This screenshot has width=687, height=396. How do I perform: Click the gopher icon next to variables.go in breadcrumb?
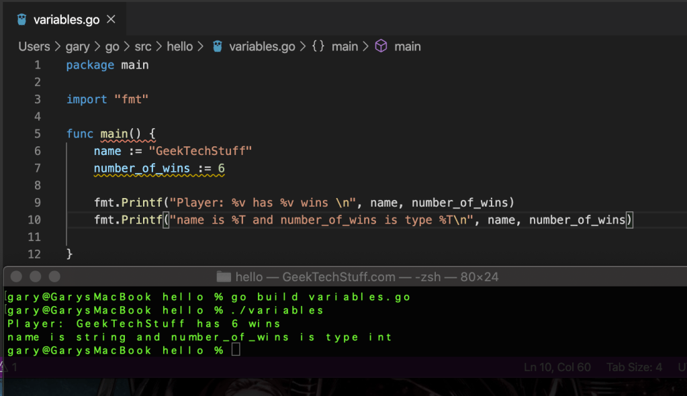217,46
